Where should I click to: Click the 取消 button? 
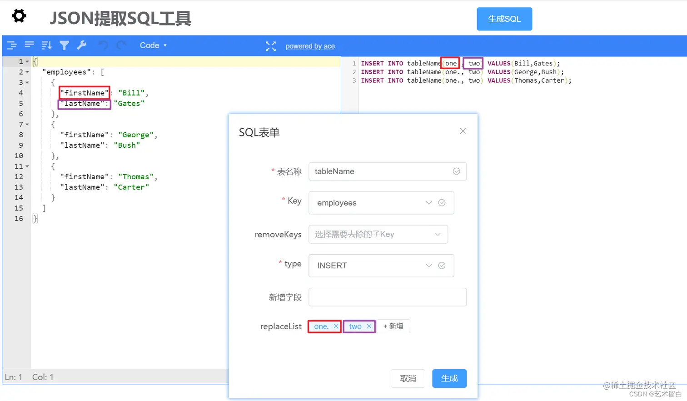click(x=408, y=378)
